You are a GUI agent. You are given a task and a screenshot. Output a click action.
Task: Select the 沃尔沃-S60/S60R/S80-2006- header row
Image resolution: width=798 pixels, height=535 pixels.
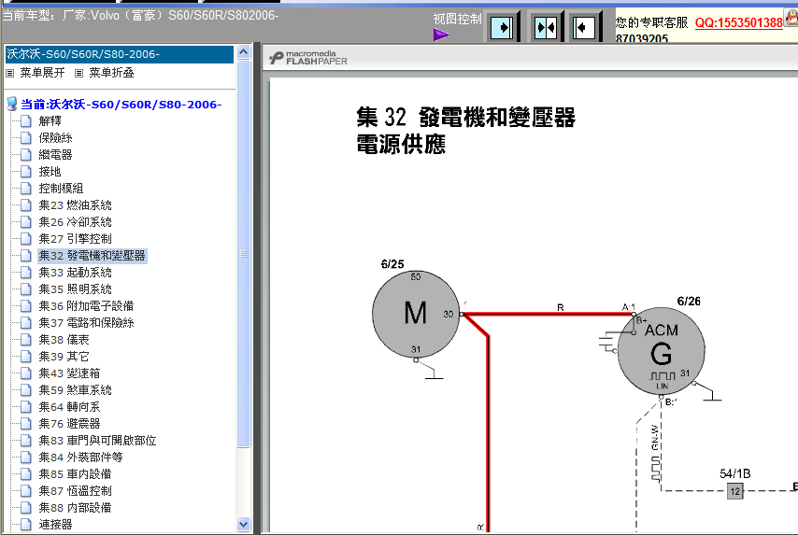pos(119,54)
